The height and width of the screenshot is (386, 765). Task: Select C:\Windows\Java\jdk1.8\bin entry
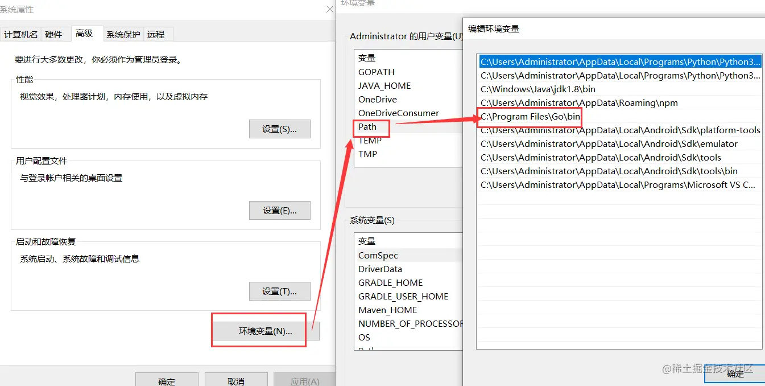pyautogui.click(x=619, y=89)
